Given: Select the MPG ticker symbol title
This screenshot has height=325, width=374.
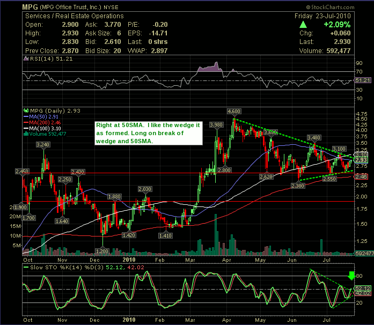Looking at the screenshot, I should [30, 7].
